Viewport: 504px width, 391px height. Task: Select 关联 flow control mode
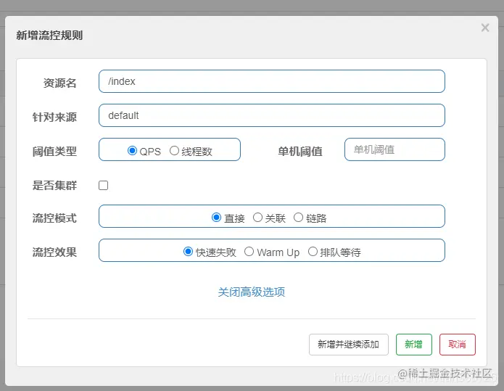tap(257, 218)
